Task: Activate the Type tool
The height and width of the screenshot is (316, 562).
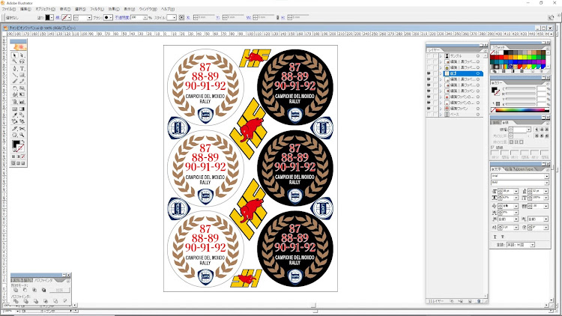Action: [x=22, y=68]
